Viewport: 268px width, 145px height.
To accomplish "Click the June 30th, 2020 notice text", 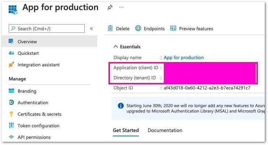I will tap(195, 108).
